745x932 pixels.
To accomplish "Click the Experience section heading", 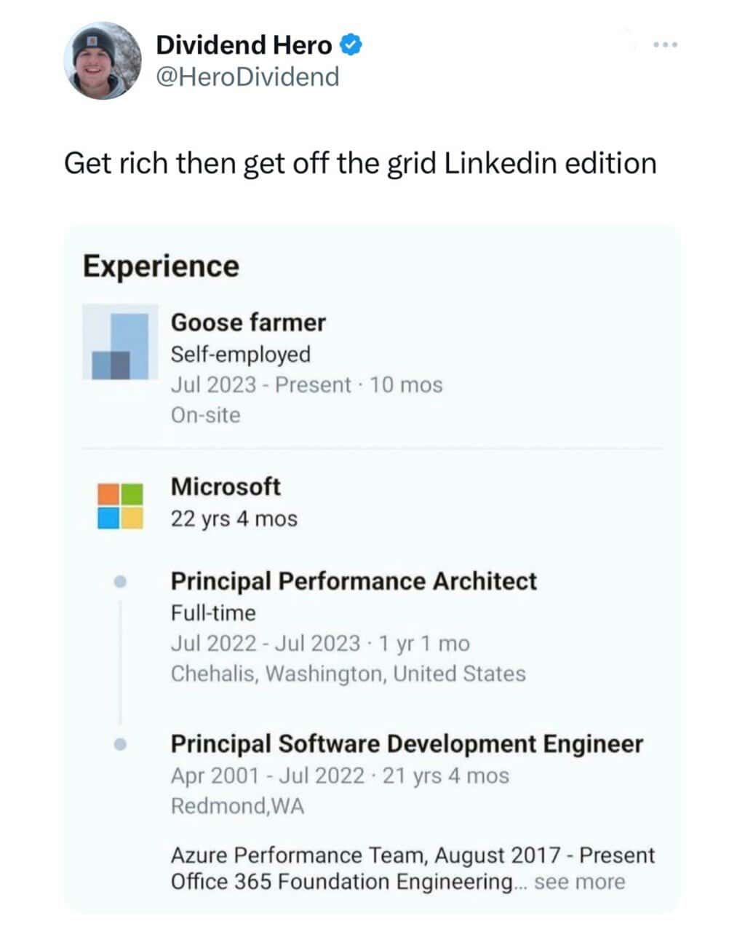I will coord(161,266).
